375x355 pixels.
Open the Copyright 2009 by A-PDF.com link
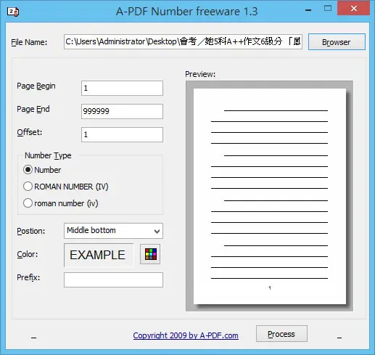pos(186,335)
